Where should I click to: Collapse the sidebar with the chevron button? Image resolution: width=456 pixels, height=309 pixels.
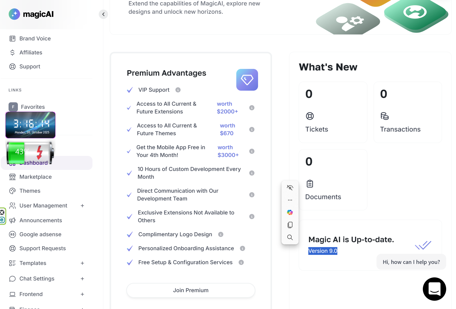coord(103,14)
